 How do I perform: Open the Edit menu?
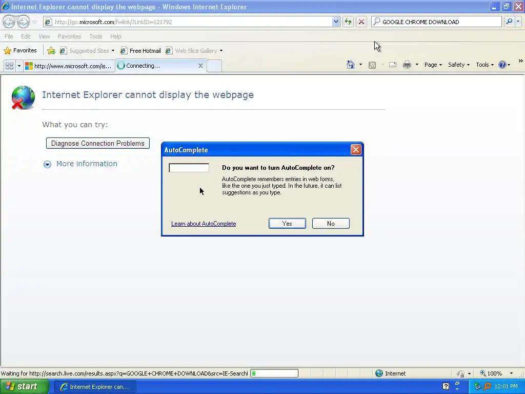(26, 36)
